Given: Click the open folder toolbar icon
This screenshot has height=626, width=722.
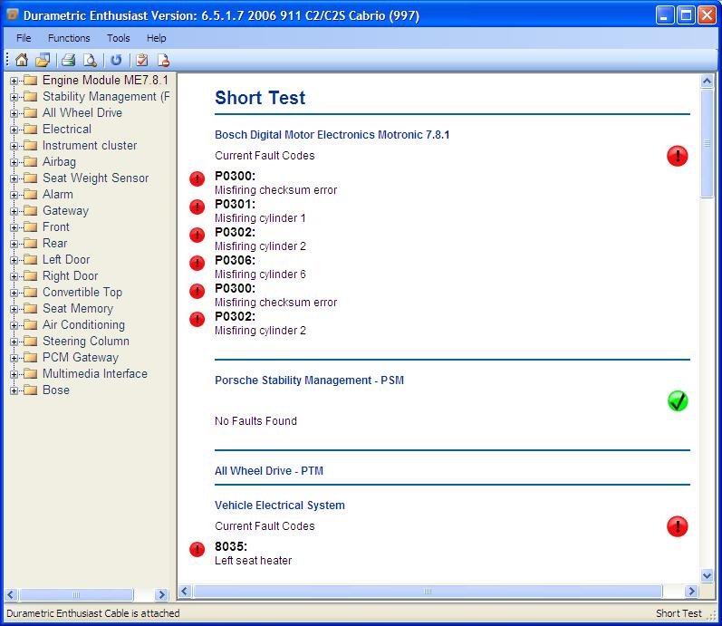Looking at the screenshot, I should coord(43,60).
